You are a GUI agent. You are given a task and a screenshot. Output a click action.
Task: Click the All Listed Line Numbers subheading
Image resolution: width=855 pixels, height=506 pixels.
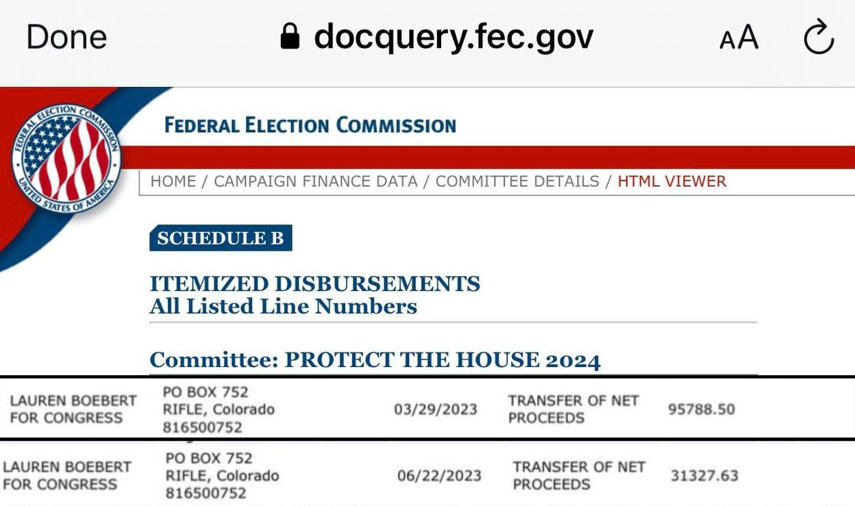[x=283, y=305]
